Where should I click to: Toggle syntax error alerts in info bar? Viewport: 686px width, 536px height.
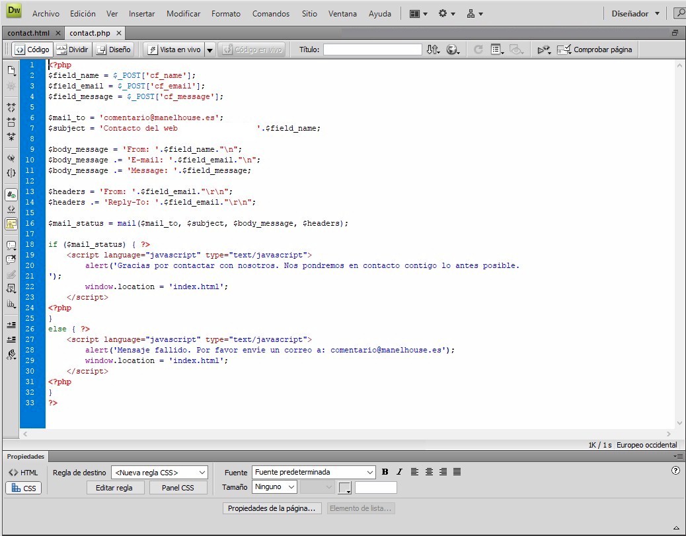[x=11, y=224]
